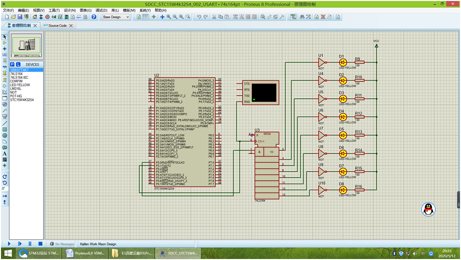Pick devices with the 'P' button
The width and height of the screenshot is (461, 260).
(x=12, y=64)
